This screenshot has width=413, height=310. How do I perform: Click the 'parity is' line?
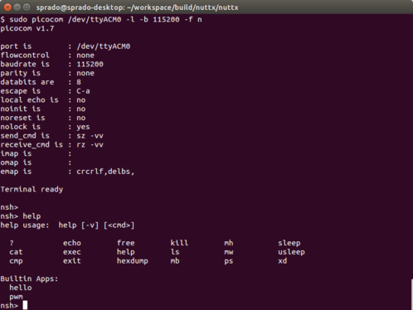pos(47,73)
